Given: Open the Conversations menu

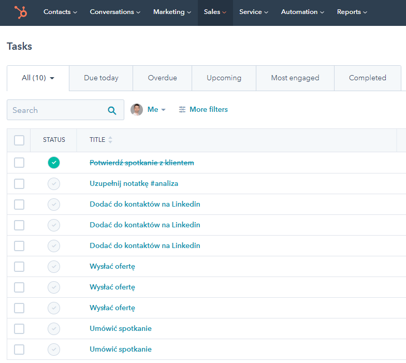Looking at the screenshot, I should coord(115,12).
